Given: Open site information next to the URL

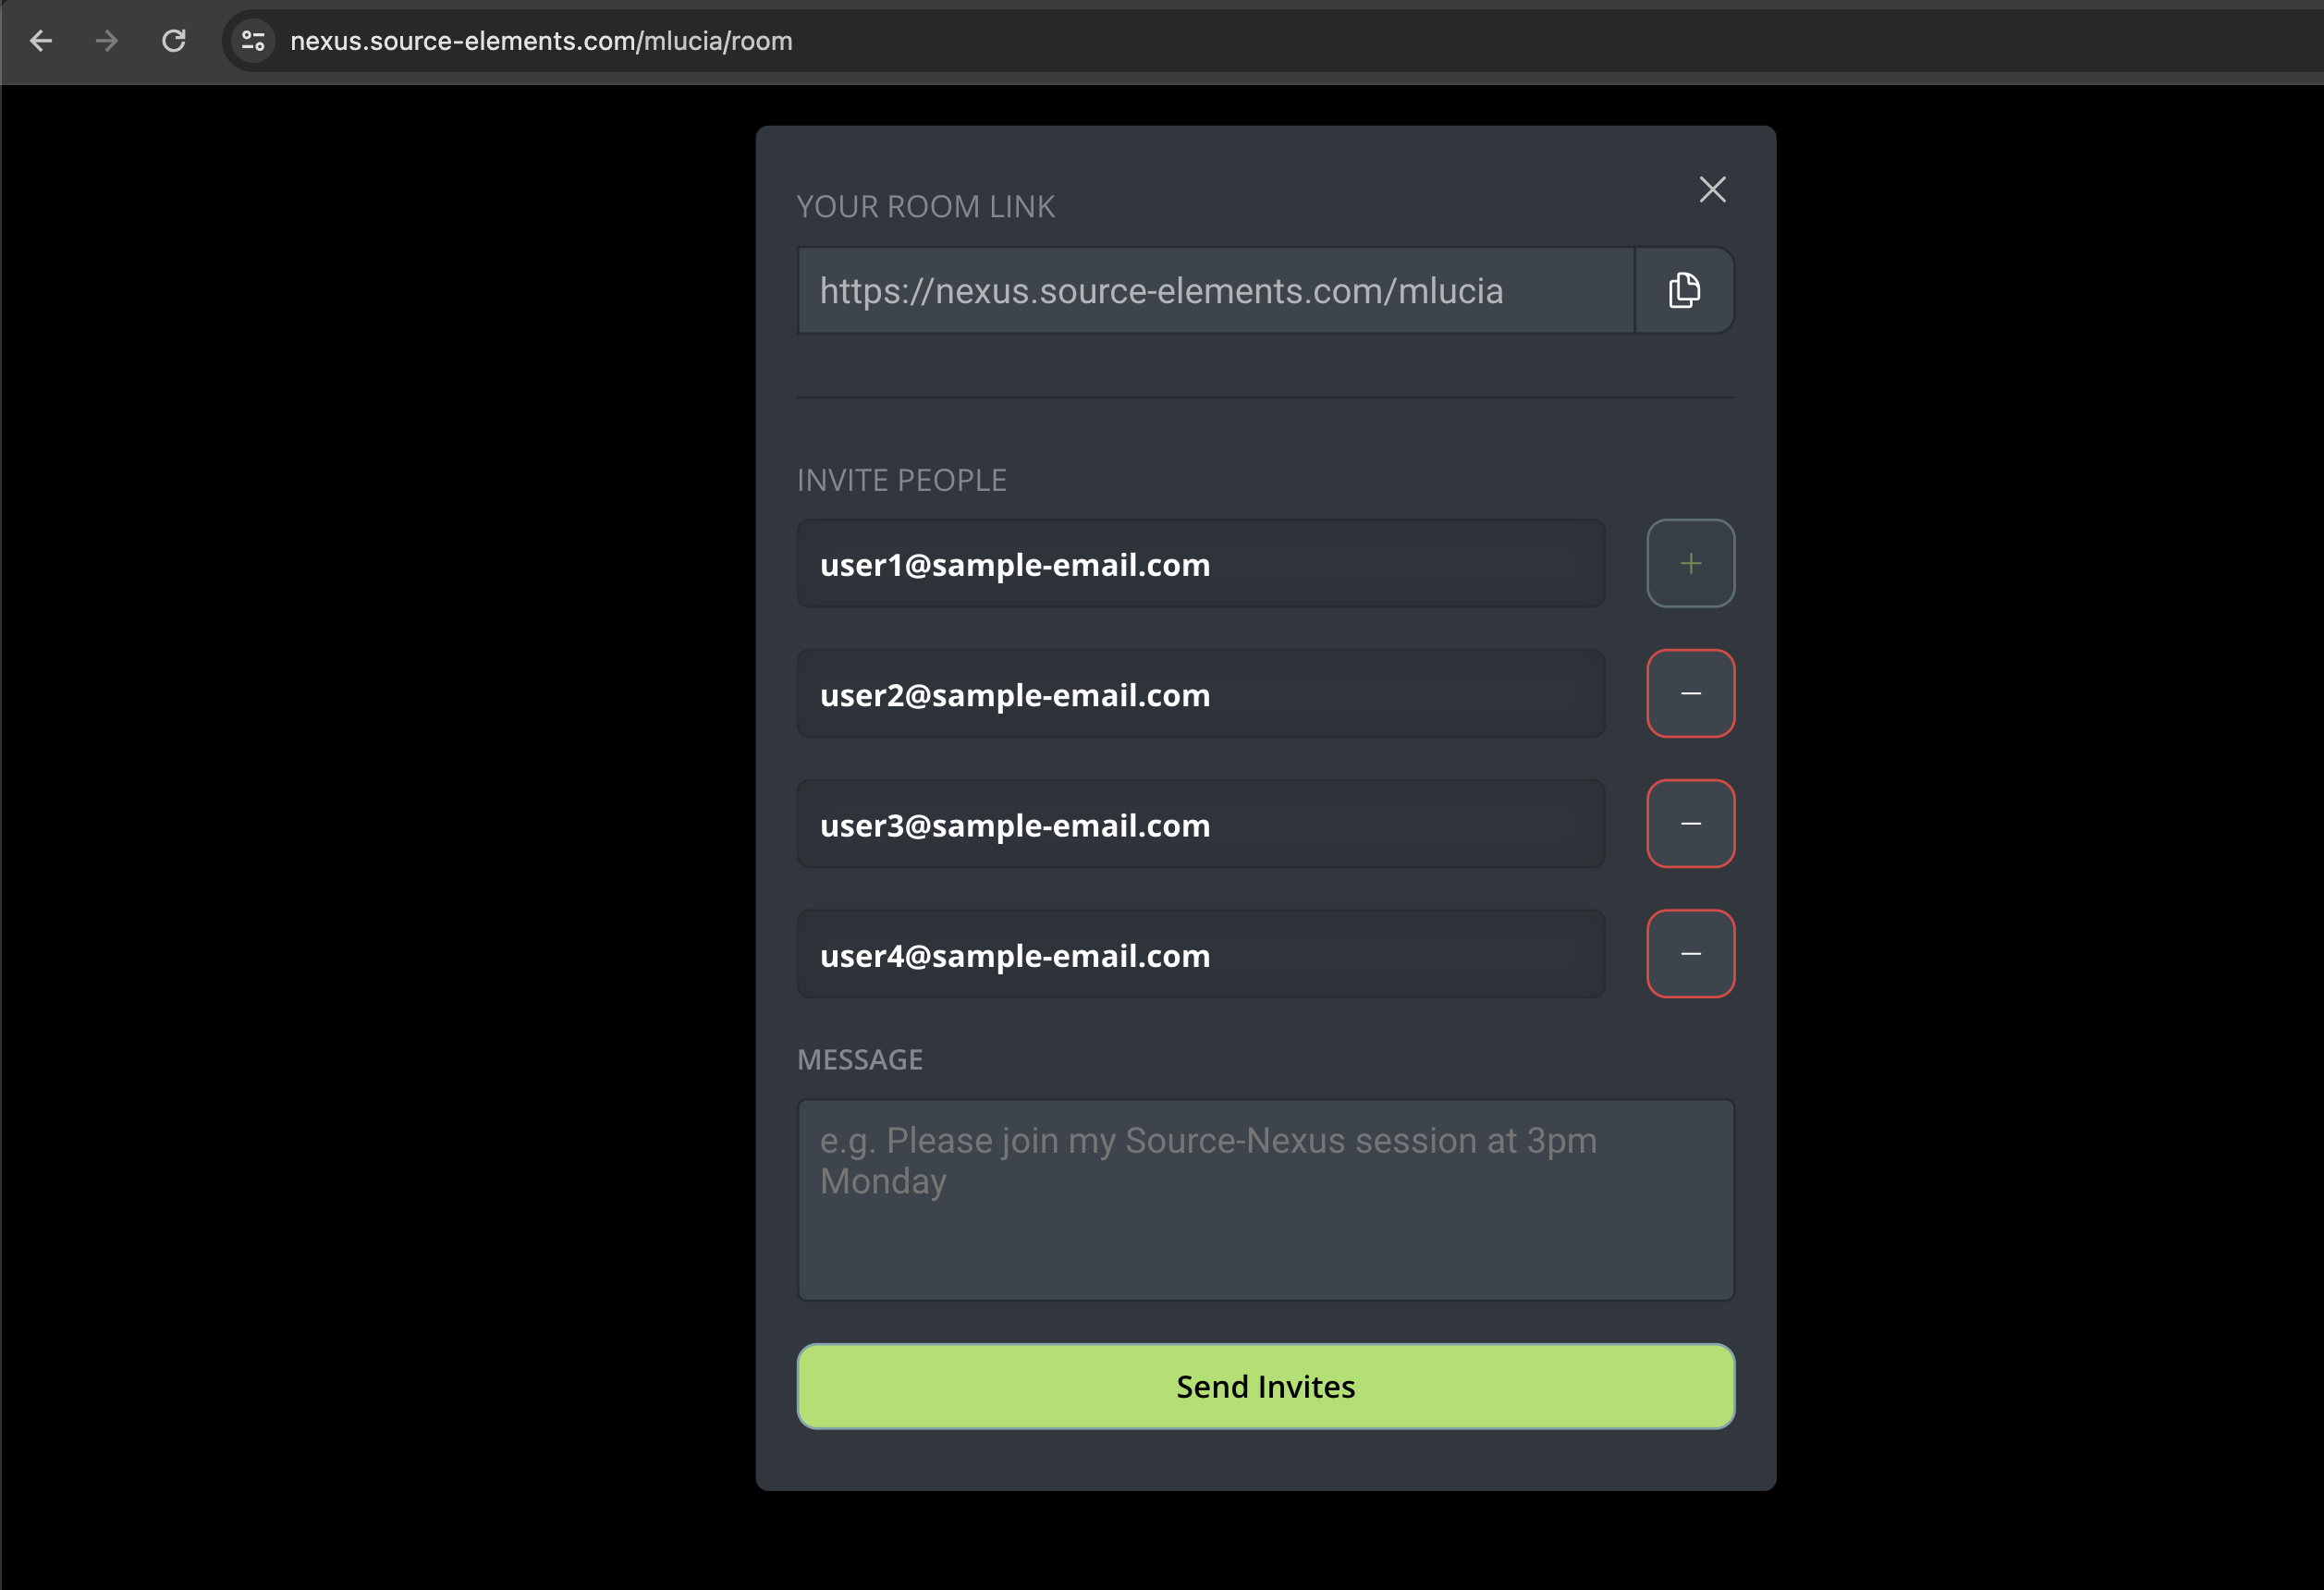Looking at the screenshot, I should pyautogui.click(x=253, y=41).
